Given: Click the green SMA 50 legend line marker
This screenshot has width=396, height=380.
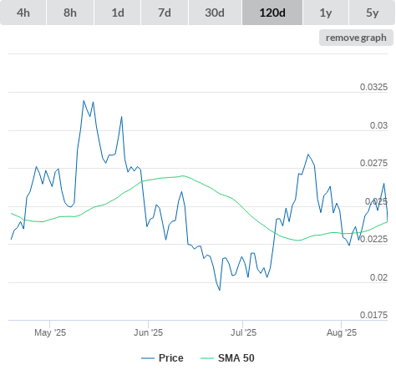Looking at the screenshot, I should [x=207, y=358].
